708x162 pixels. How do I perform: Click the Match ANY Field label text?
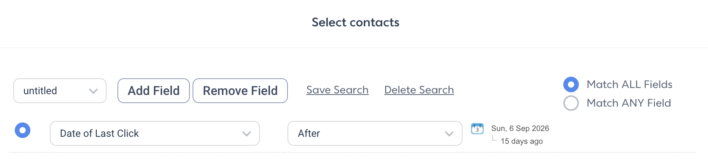click(x=629, y=103)
